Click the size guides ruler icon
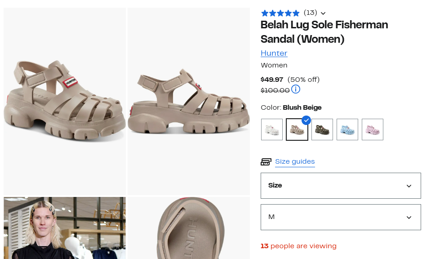The image size is (422, 259). tap(266, 162)
